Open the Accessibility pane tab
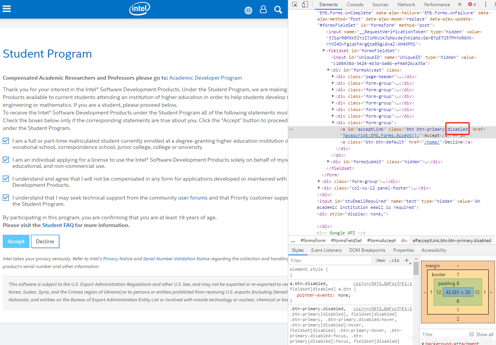The width and height of the screenshot is (496, 345). (x=434, y=250)
